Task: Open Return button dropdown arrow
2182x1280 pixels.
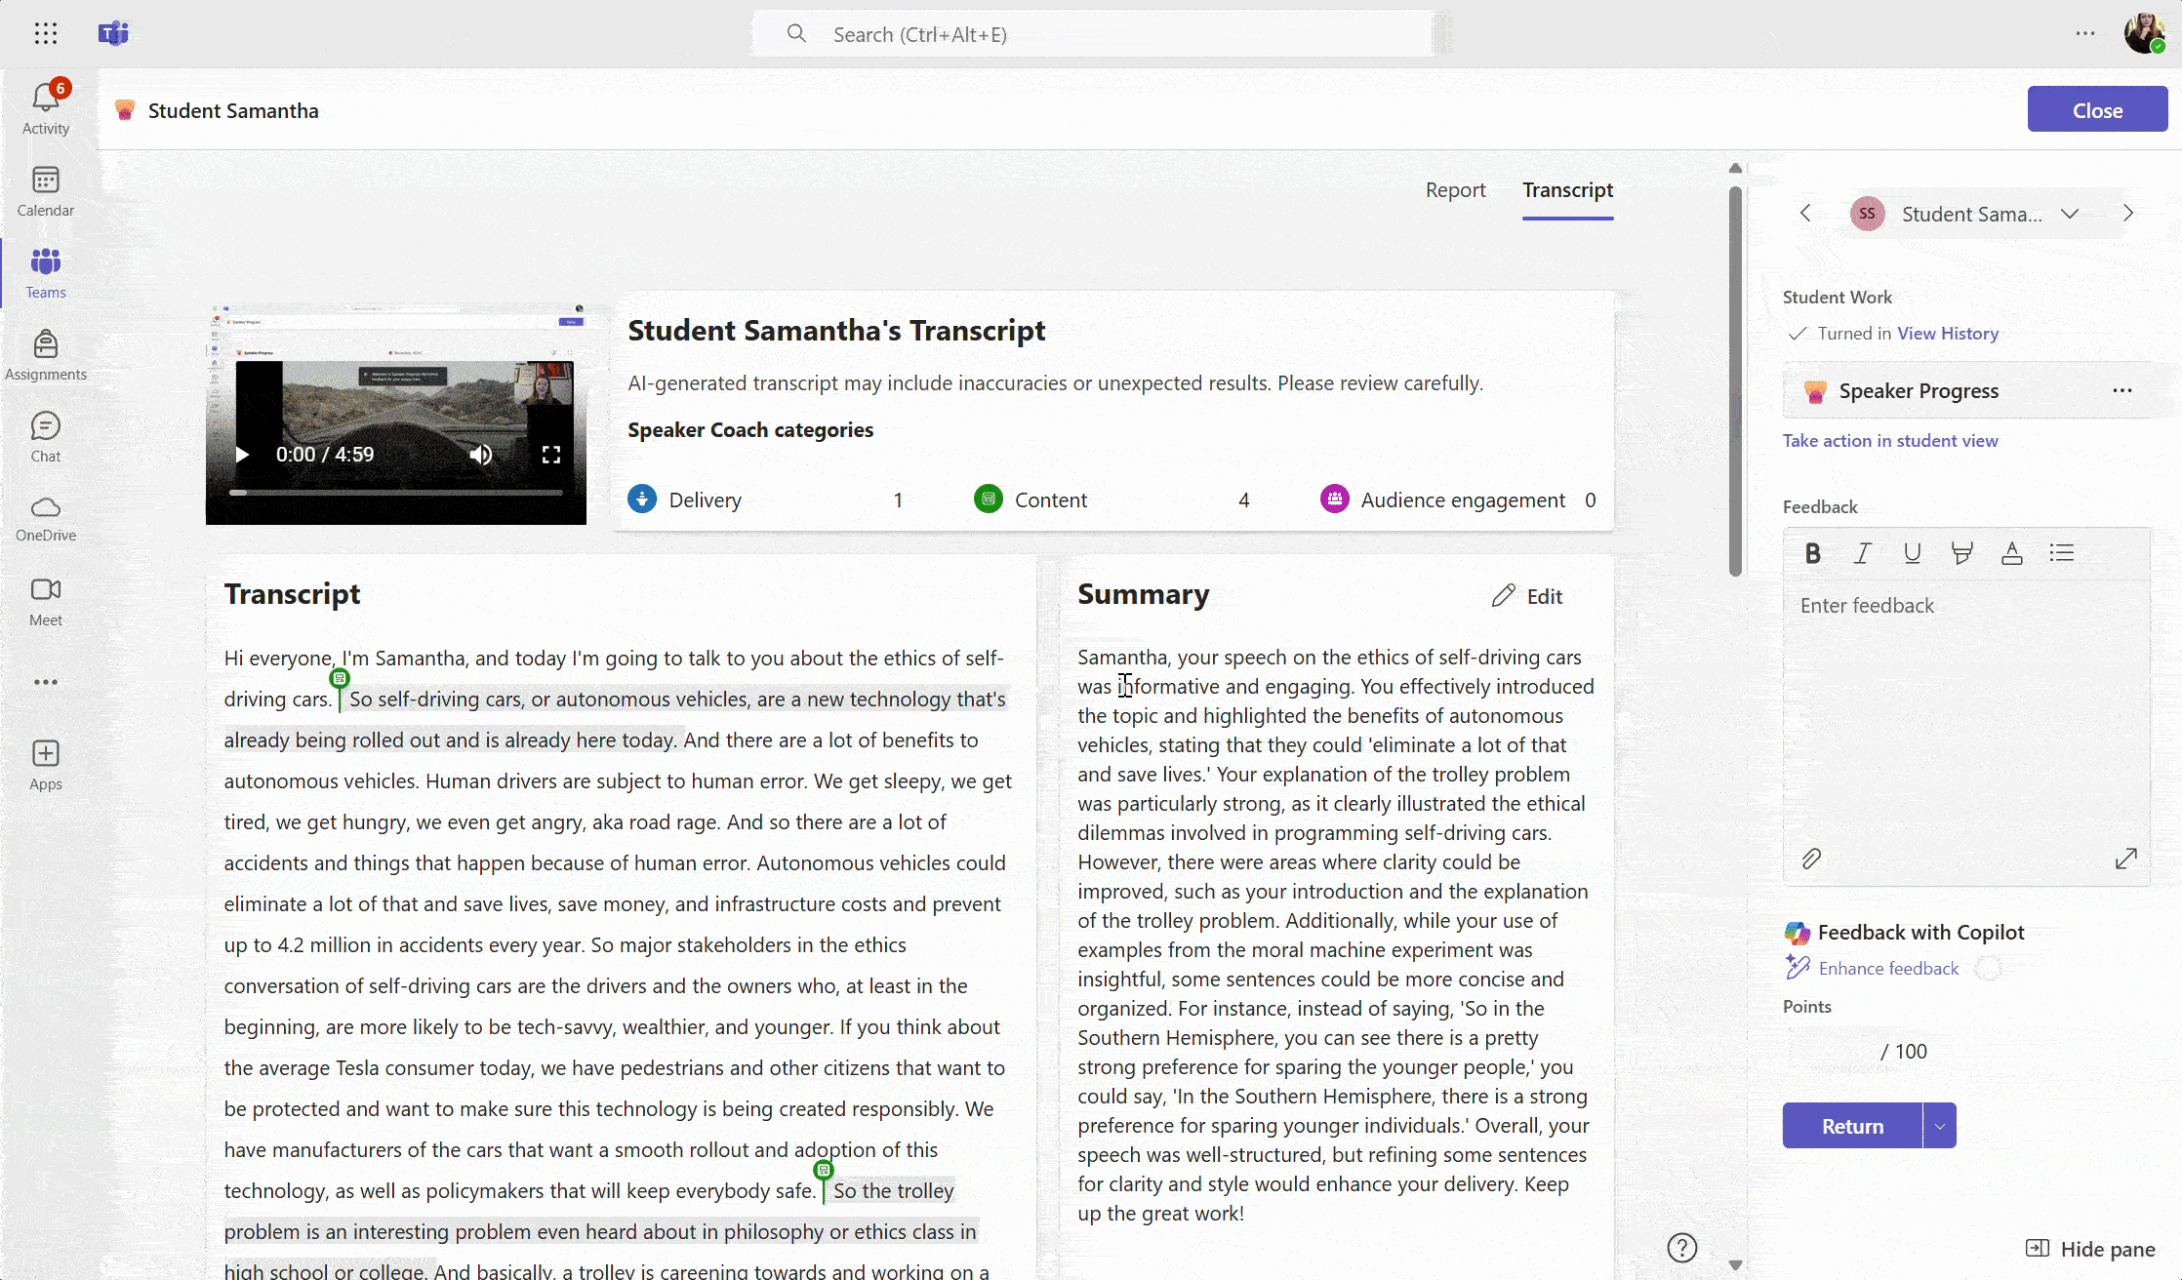Action: tap(1940, 1126)
